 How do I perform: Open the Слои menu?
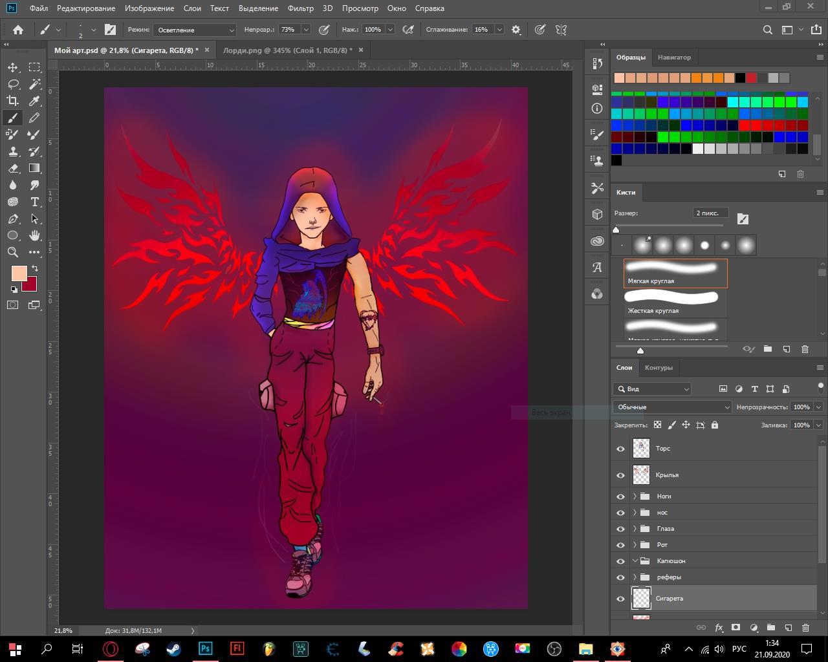(x=192, y=8)
